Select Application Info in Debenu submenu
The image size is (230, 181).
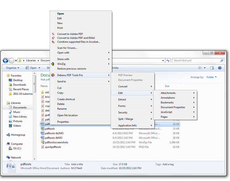point(127,126)
